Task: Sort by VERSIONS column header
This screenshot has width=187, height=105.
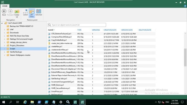Action: 96,30
